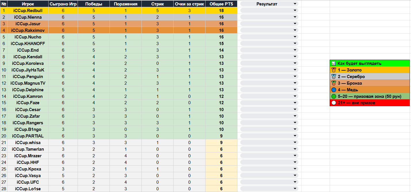Select total PTS cell for iCCup.Redbull
This screenshot has width=411, height=192.
coord(221,11)
